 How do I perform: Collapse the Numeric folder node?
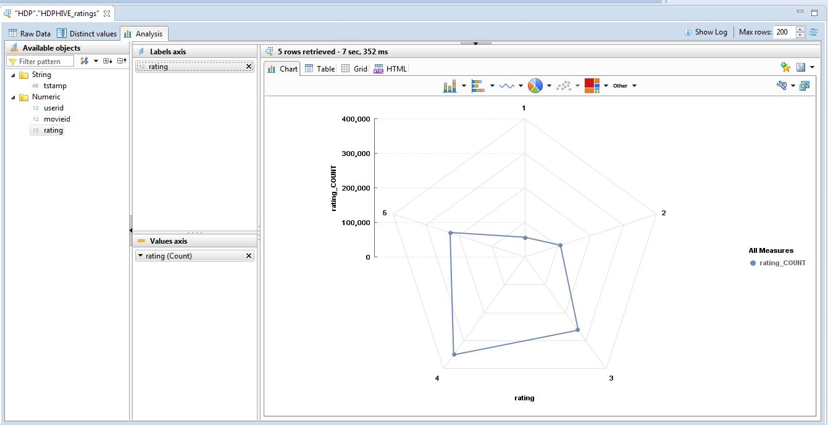(13, 97)
